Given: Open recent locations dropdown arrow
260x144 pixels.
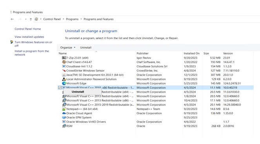Looking at the screenshot, I should [x=25, y=19].
